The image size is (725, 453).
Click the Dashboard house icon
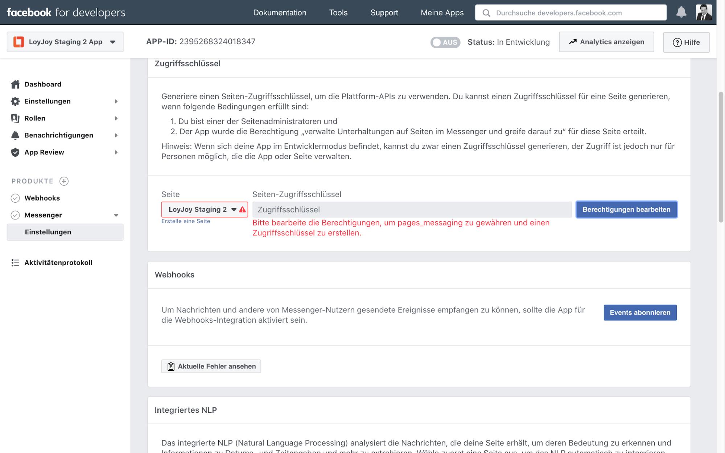[15, 84]
